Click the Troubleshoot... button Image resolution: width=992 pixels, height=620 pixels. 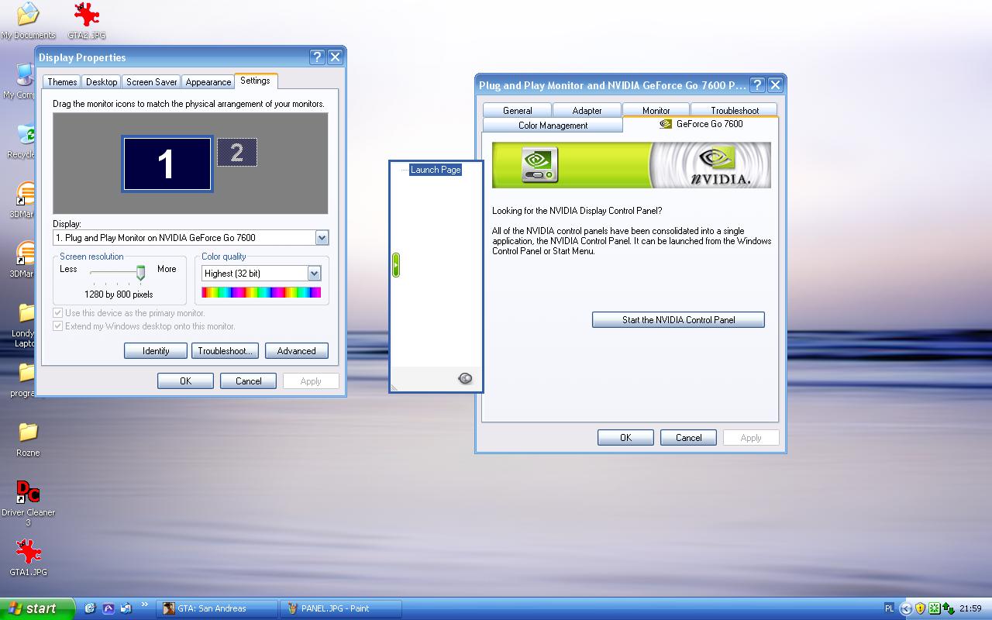pos(225,351)
